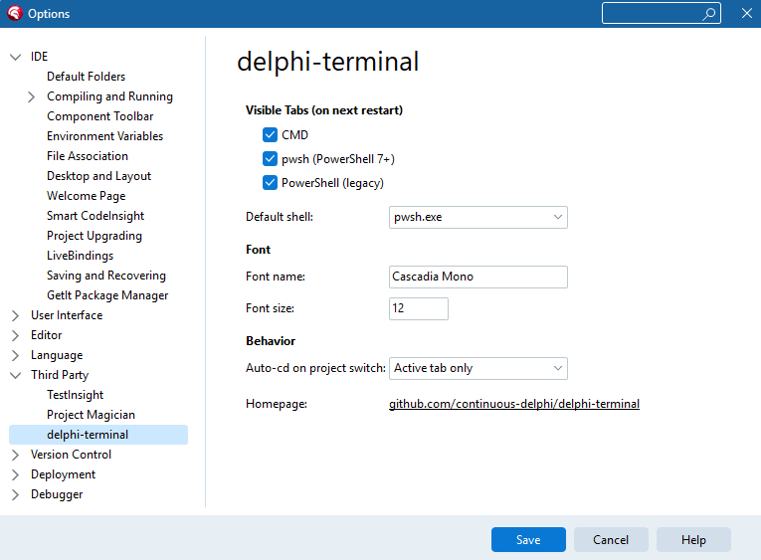761x560 pixels.
Task: Expand the Debugger tree node
Action: (16, 495)
